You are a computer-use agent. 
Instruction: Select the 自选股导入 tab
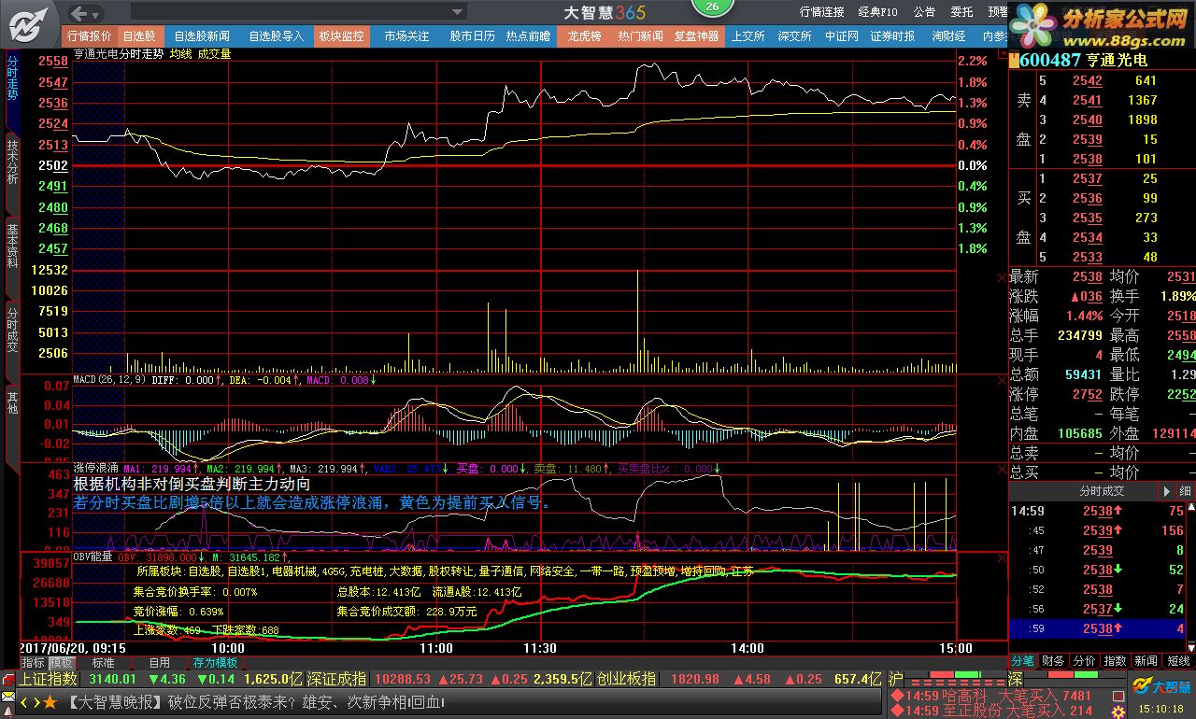[276, 36]
